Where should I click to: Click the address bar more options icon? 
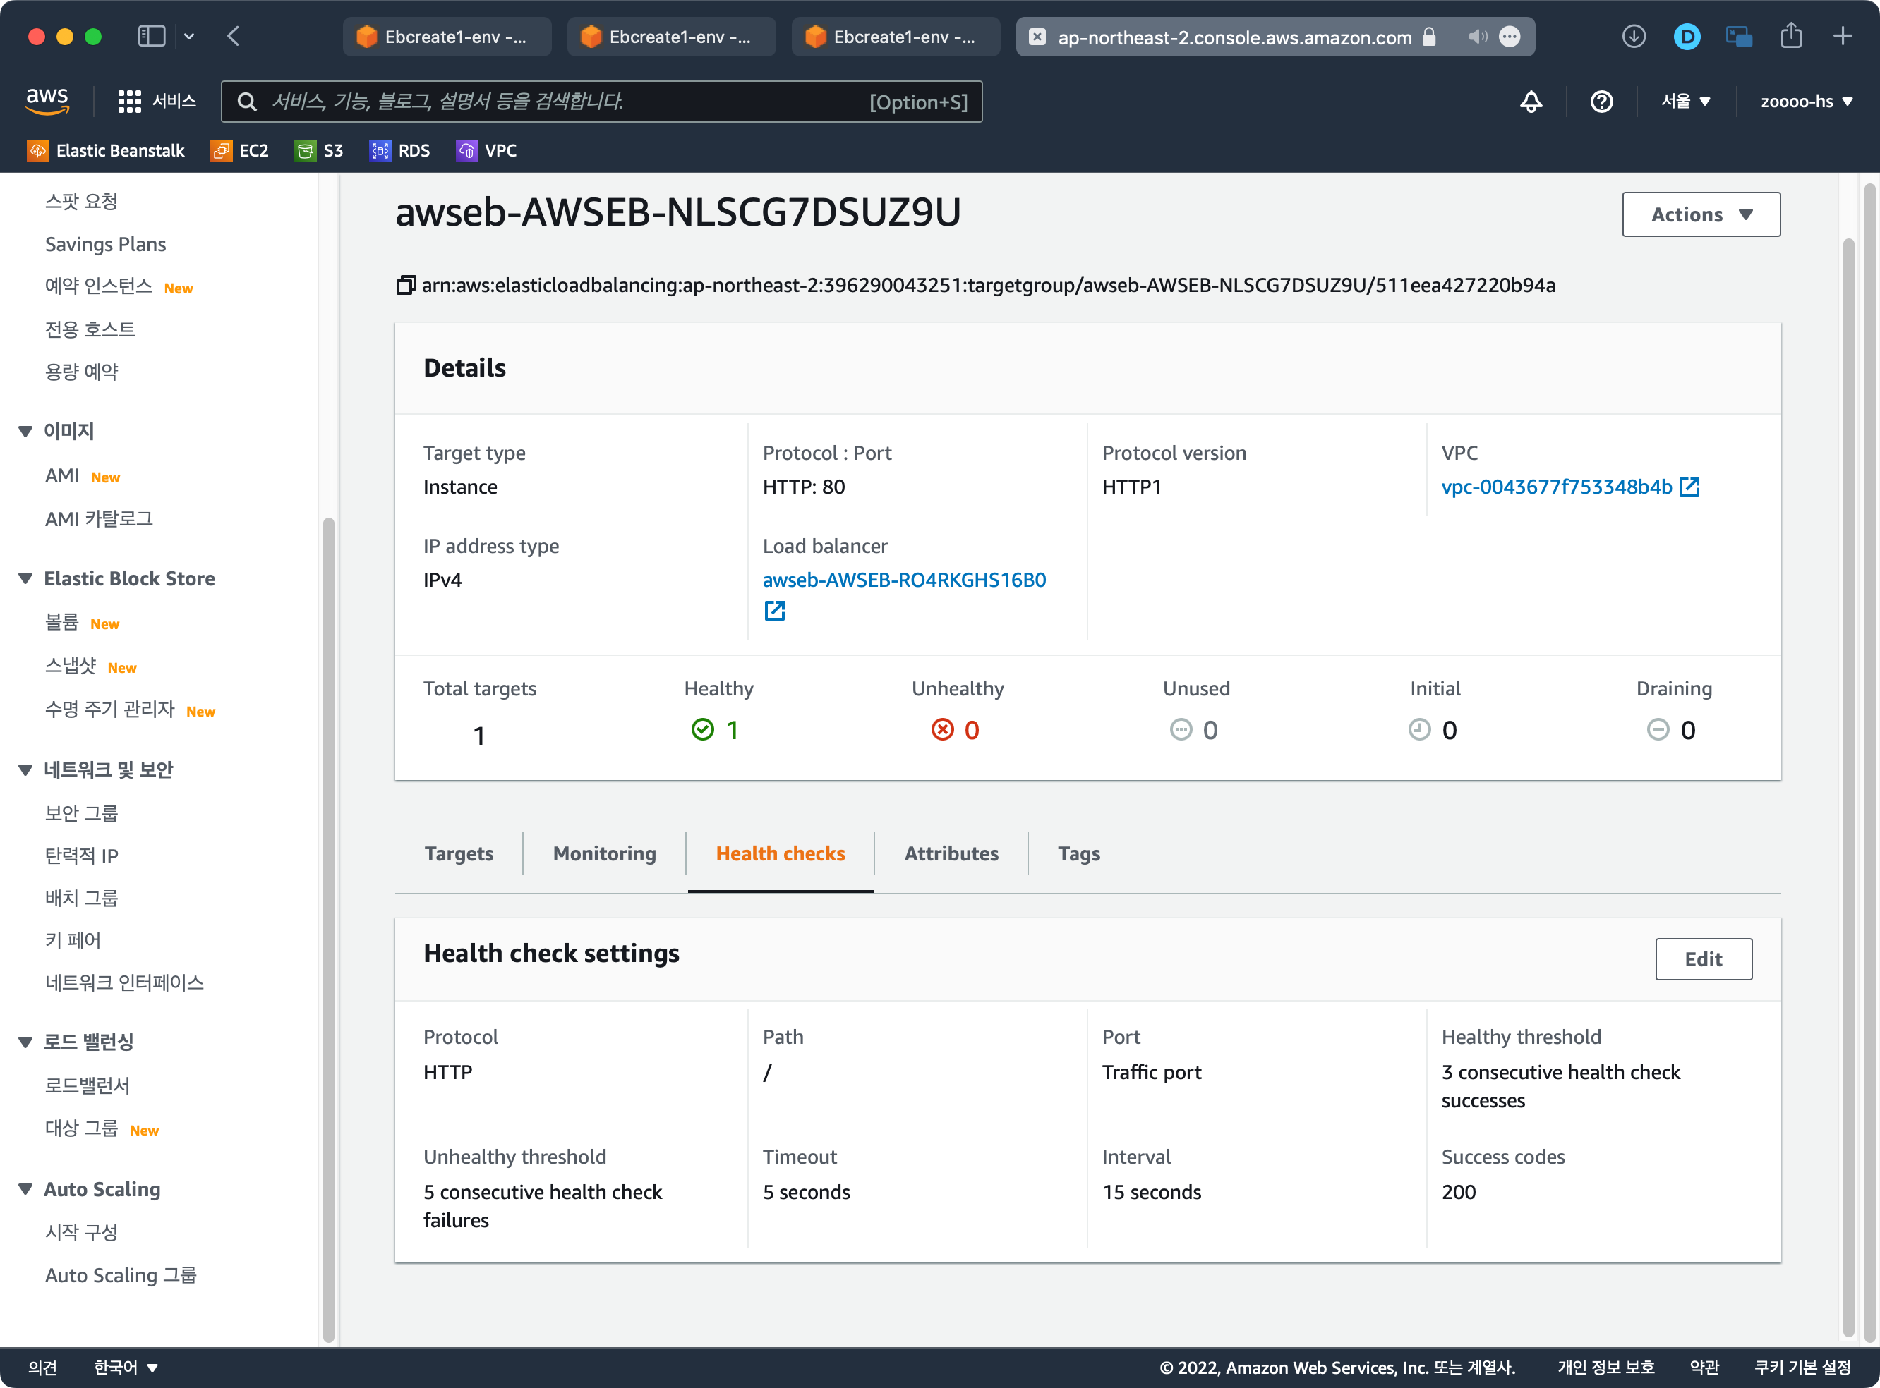pyautogui.click(x=1510, y=37)
